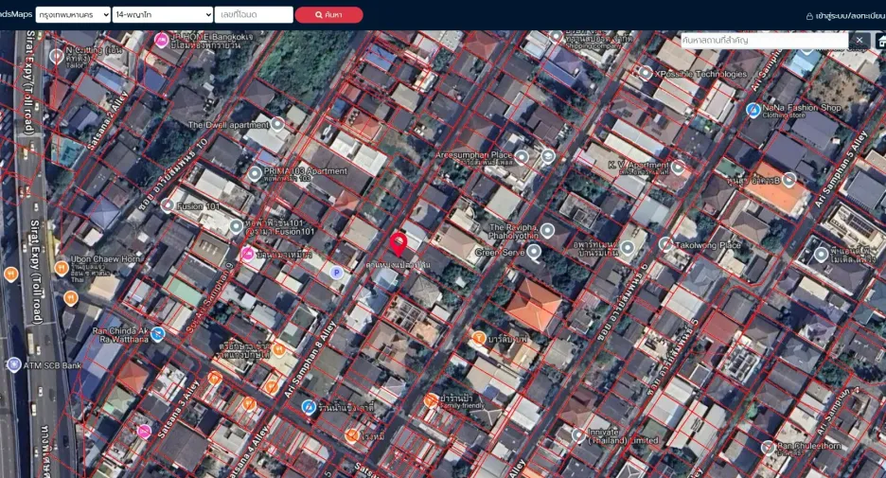This screenshot has width=886, height=478.
Task: Close the place search box with X
Action: pyautogui.click(x=859, y=40)
